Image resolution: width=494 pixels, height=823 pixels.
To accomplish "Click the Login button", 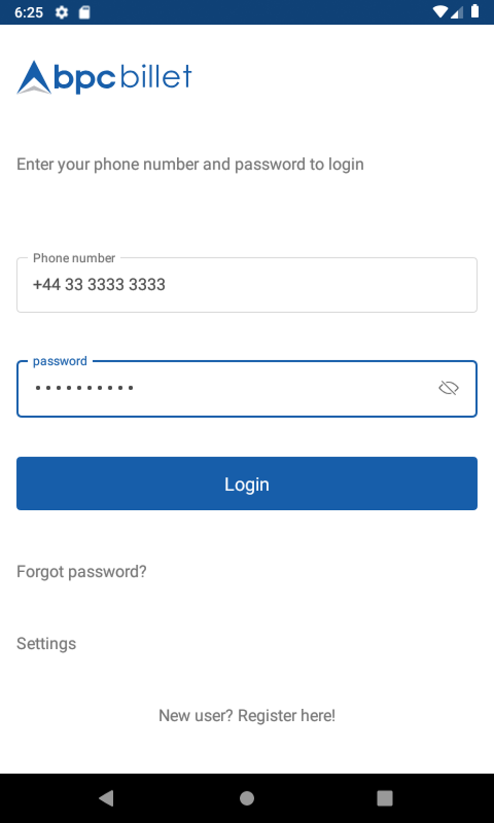I will pos(247,484).
